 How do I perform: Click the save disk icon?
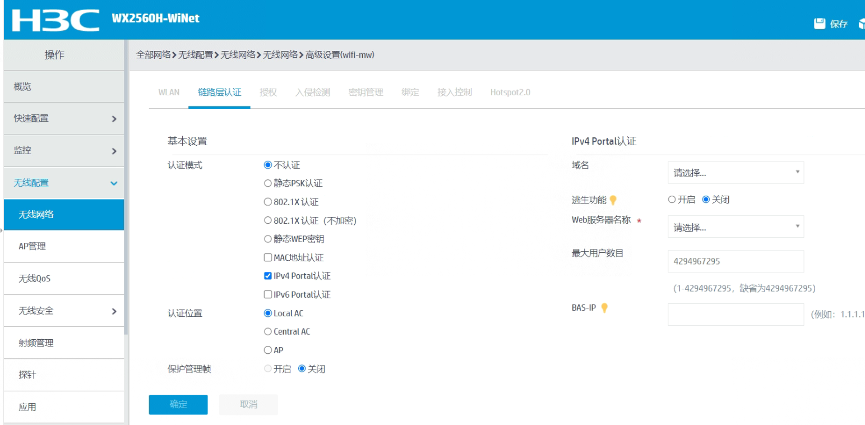820,24
